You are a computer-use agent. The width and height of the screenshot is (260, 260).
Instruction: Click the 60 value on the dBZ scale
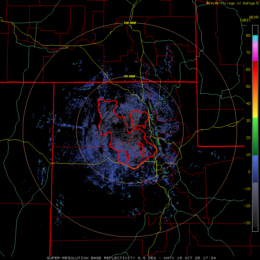coord(248,69)
